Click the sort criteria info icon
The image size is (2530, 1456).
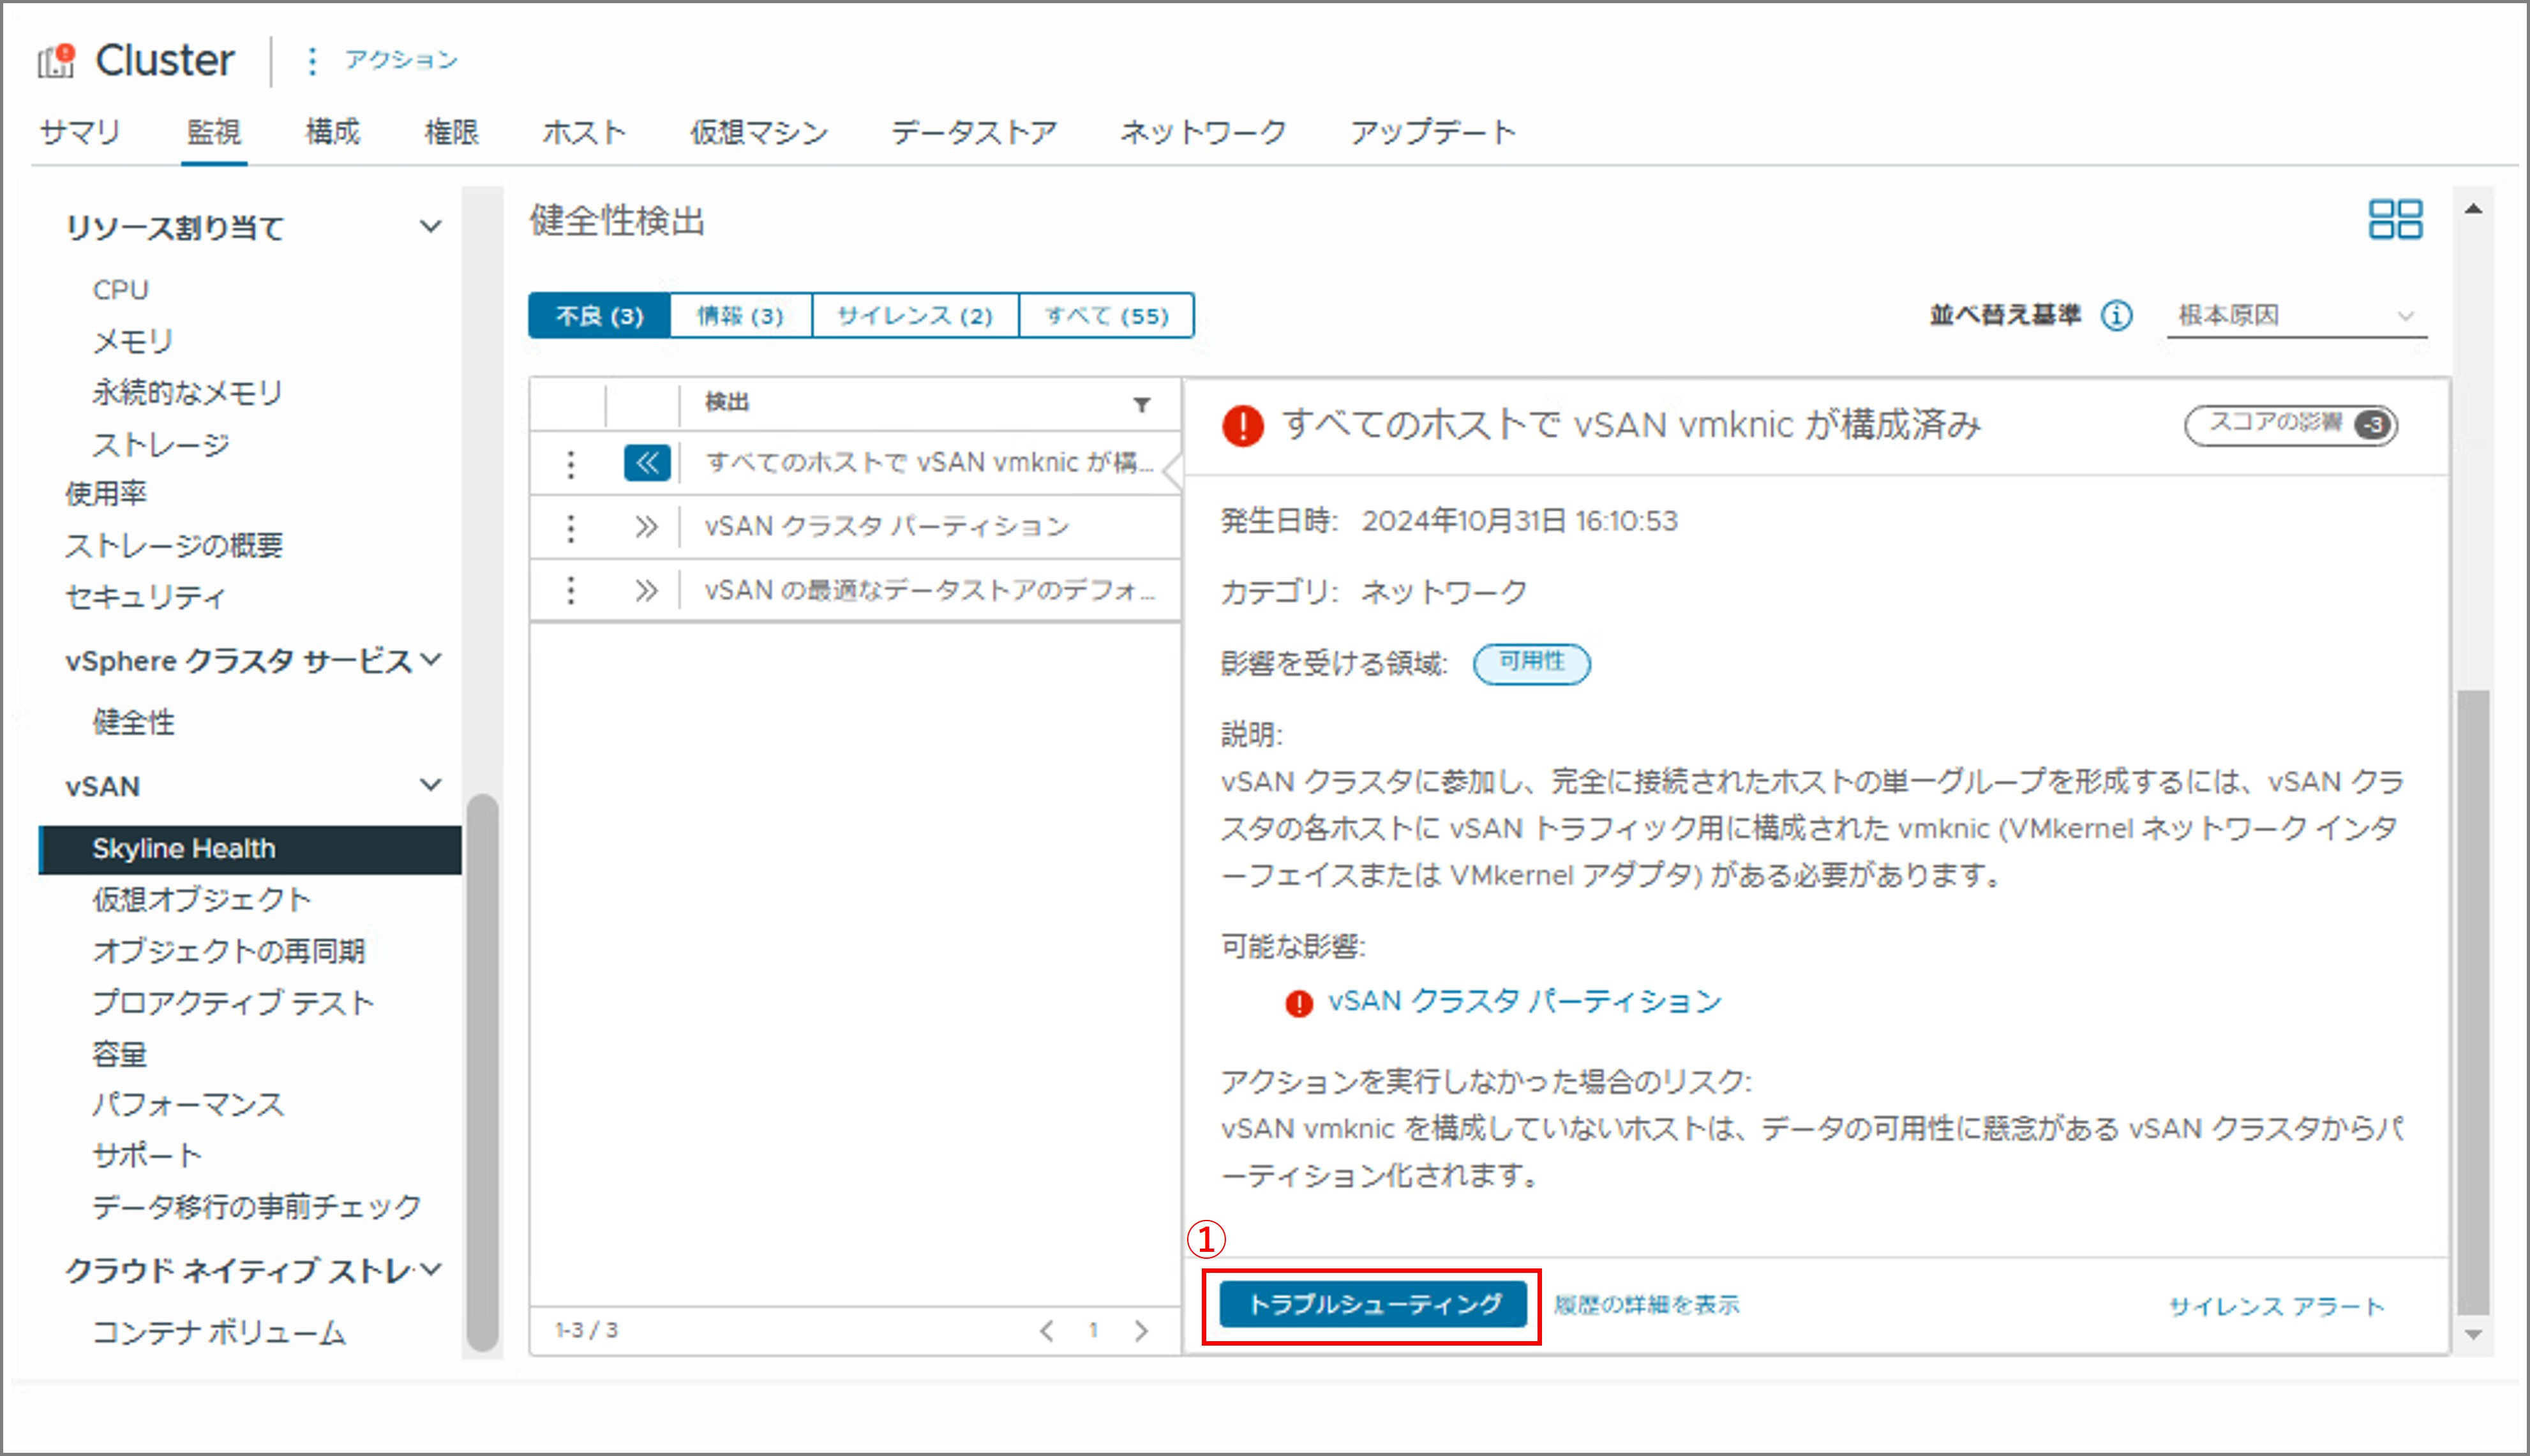pyautogui.click(x=2116, y=316)
